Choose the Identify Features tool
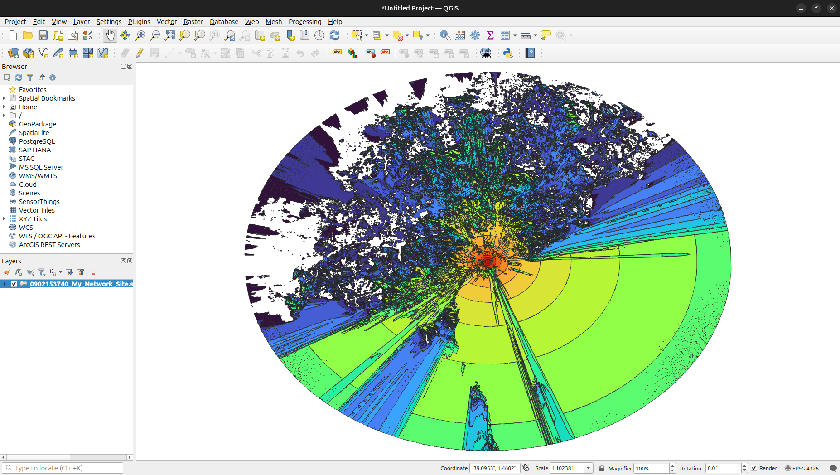Screen dimensions: 840x475 click(445, 35)
